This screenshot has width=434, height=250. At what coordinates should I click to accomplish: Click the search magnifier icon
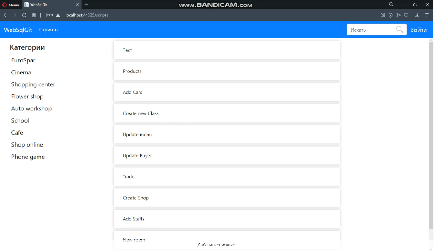pyautogui.click(x=400, y=30)
